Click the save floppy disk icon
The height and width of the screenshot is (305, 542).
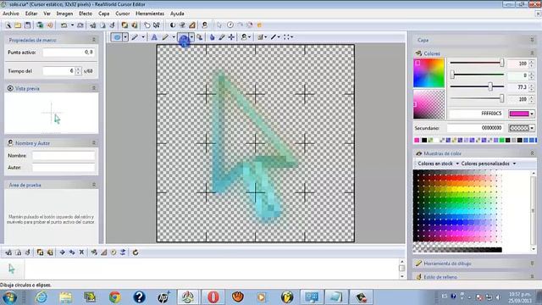tap(28, 25)
